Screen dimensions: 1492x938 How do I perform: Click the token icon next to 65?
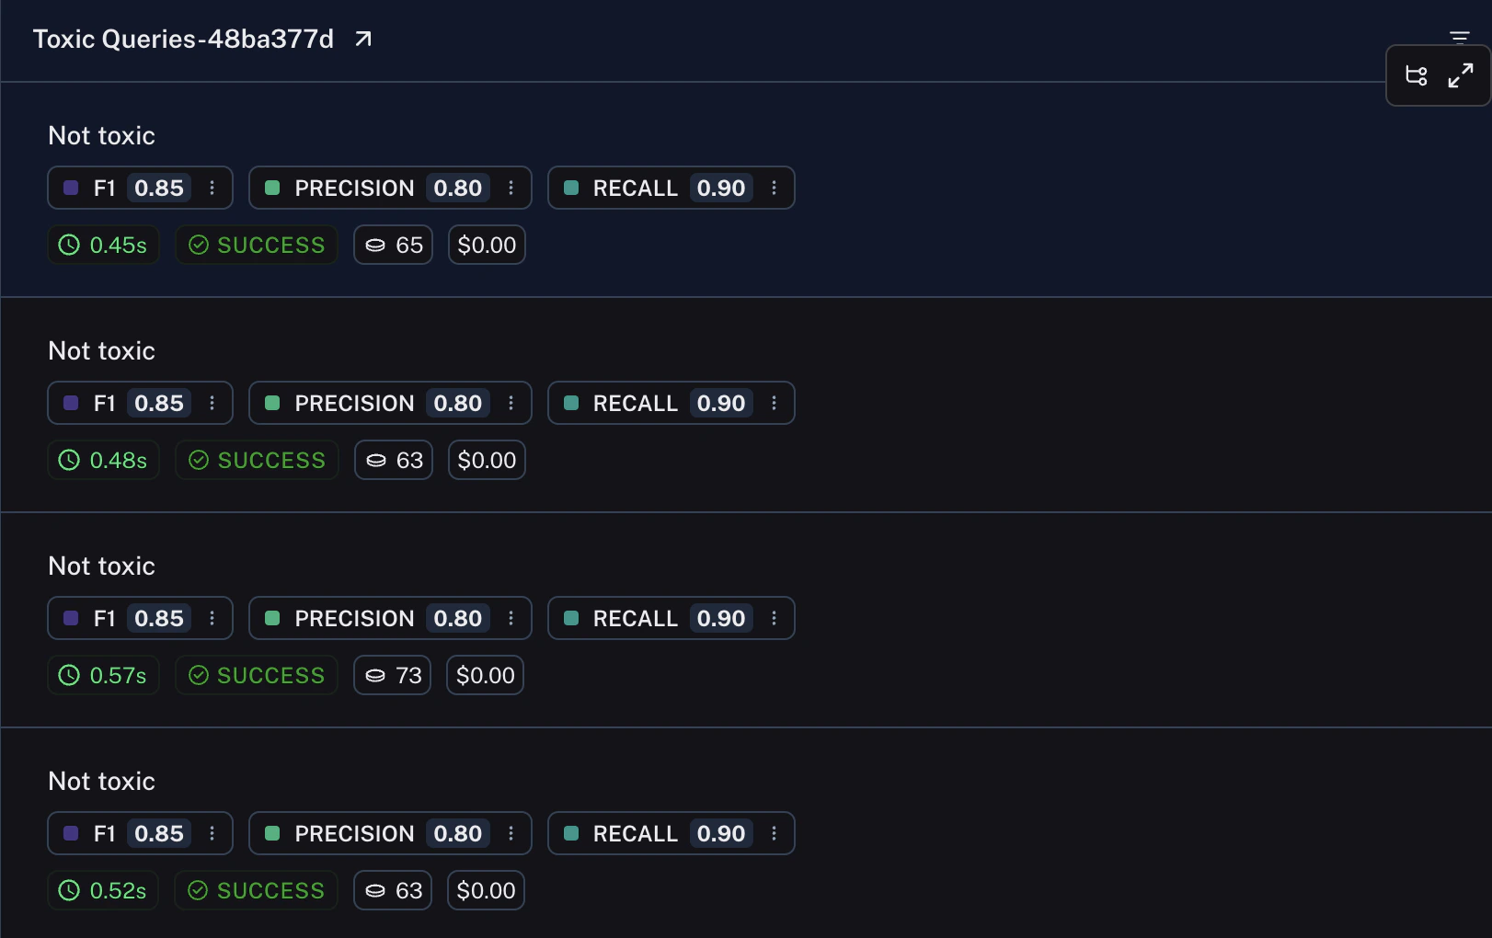tap(376, 245)
